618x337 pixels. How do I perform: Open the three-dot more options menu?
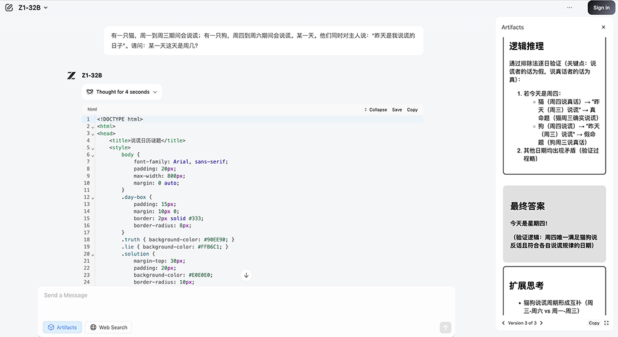(x=570, y=7)
